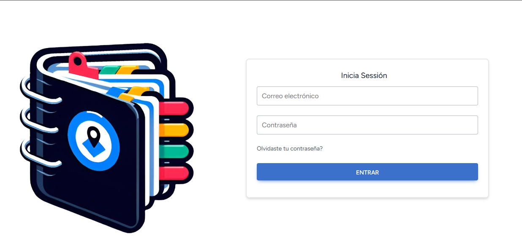
Task: Click the yellow tab on notebook top edge
Action: click(128, 70)
